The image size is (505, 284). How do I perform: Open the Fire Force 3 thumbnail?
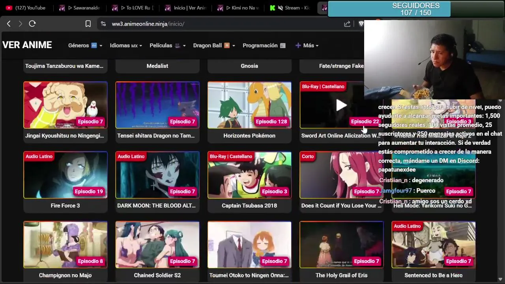[x=65, y=175]
